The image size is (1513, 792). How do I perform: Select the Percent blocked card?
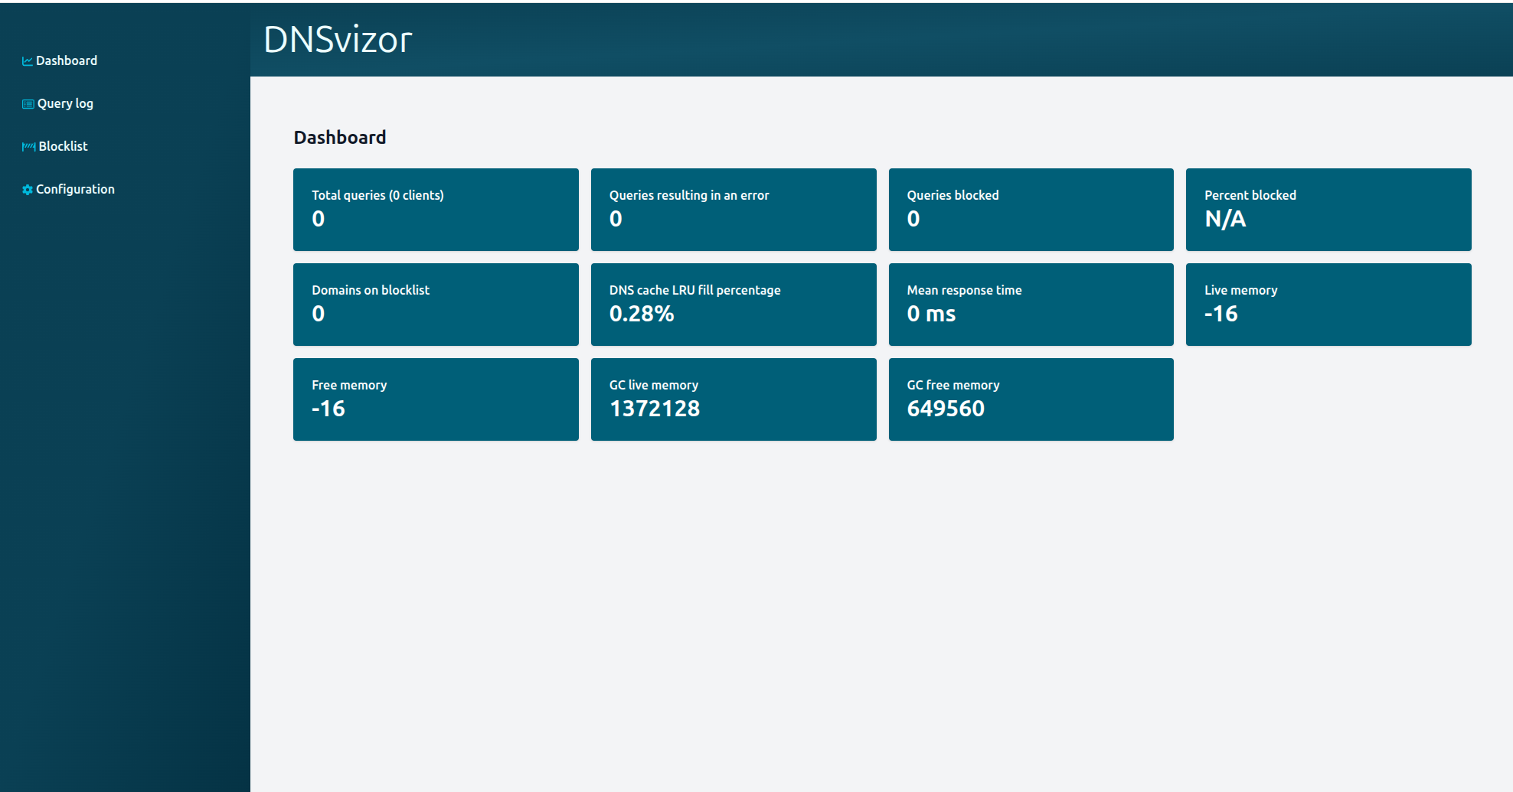coord(1328,210)
